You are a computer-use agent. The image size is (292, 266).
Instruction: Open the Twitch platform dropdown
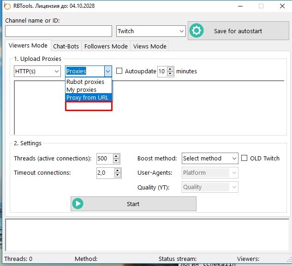[150, 31]
